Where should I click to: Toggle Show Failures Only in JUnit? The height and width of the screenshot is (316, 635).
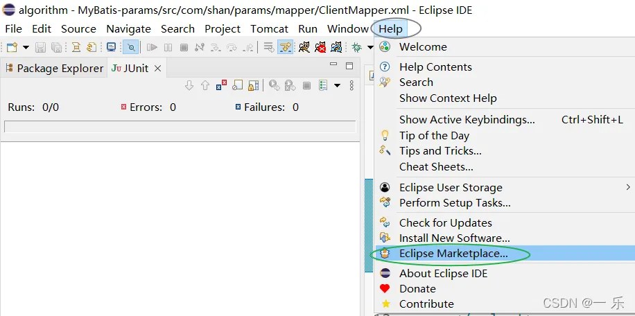(222, 85)
